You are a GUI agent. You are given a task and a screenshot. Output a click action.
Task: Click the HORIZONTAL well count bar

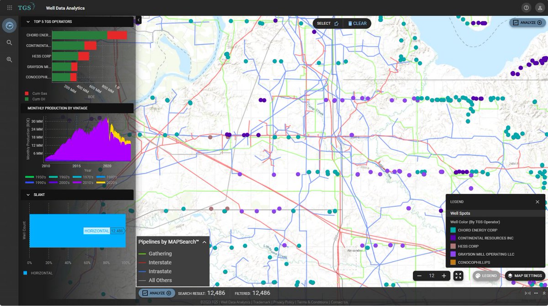click(x=78, y=231)
